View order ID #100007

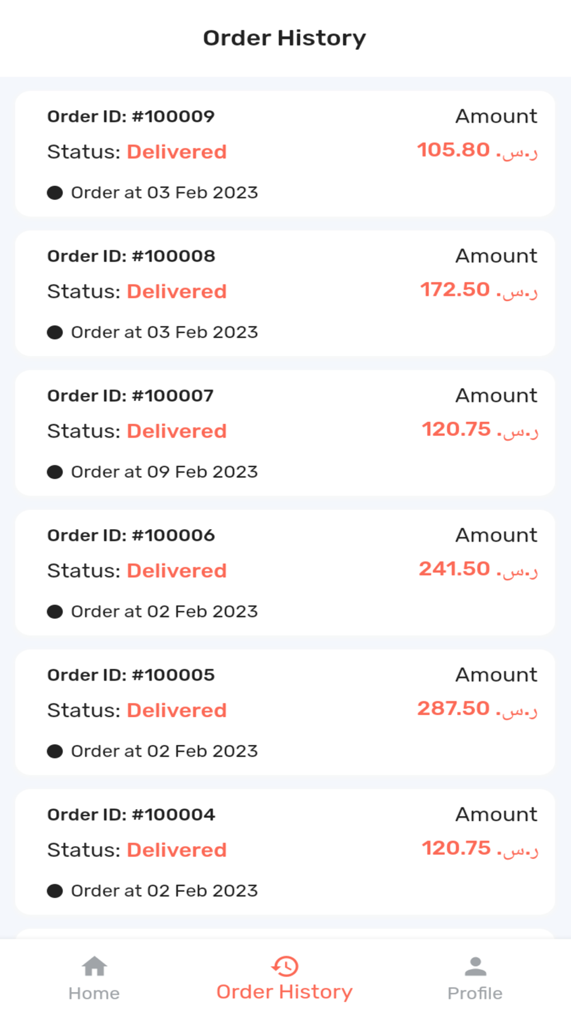130,395
